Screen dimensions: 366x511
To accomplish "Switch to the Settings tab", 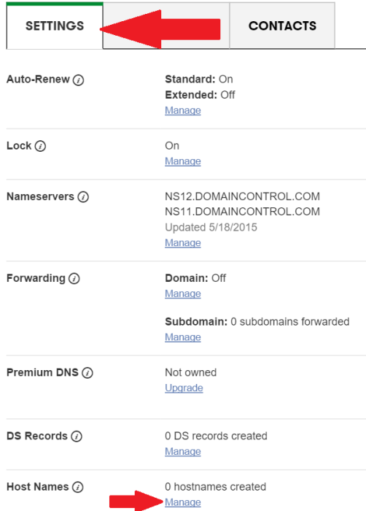I will [x=55, y=26].
